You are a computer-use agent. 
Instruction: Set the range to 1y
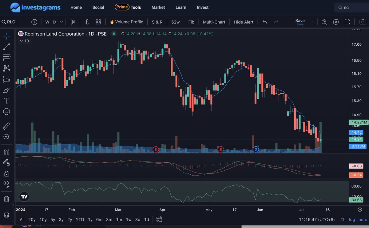tap(90, 219)
